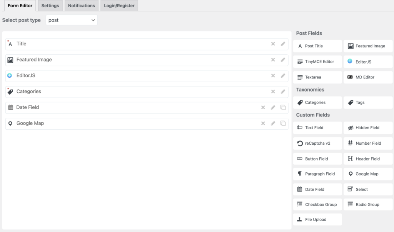The height and width of the screenshot is (232, 394).
Task: Switch to the Settings tab
Action: click(50, 6)
